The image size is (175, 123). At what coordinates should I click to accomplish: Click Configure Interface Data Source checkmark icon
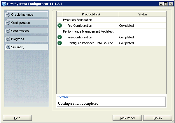(60, 43)
